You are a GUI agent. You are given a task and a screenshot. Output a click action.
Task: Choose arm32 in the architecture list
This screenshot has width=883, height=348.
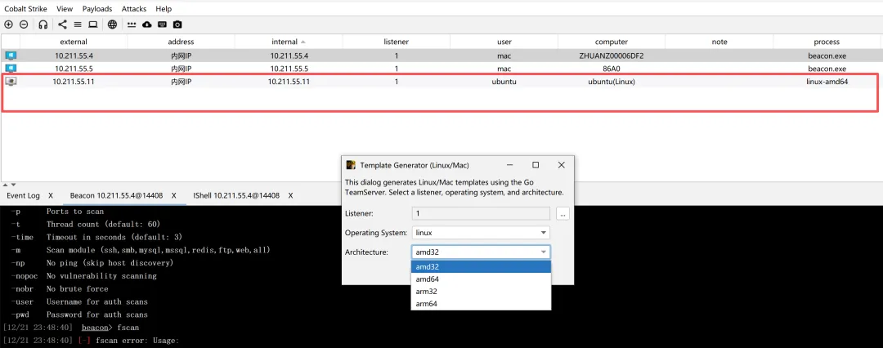click(x=481, y=292)
